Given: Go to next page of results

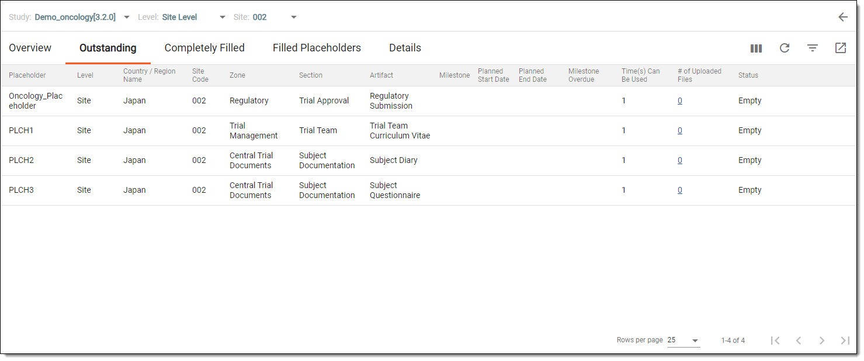Looking at the screenshot, I should (822, 341).
